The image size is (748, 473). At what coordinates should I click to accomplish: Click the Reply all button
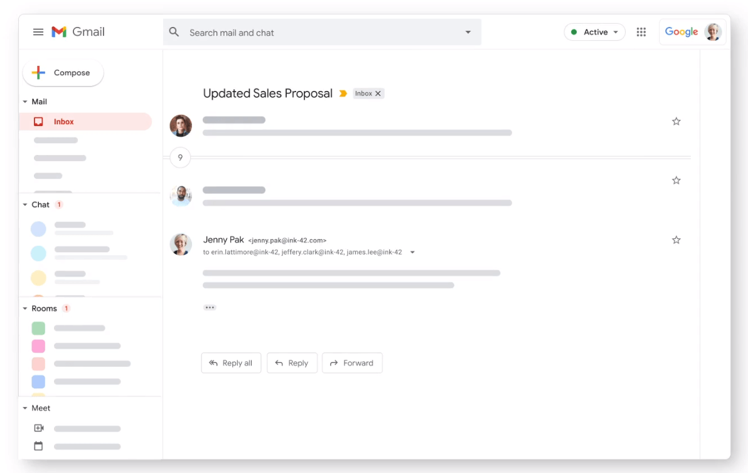click(231, 363)
